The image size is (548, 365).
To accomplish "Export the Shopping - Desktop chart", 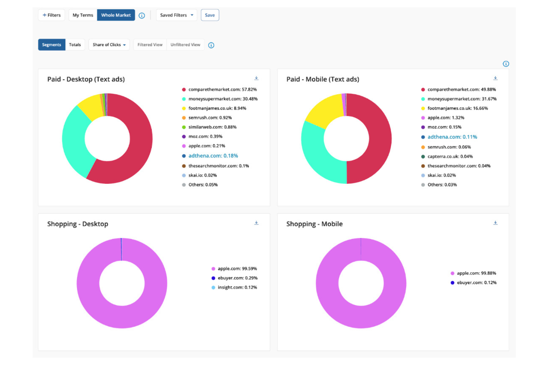I will (256, 223).
